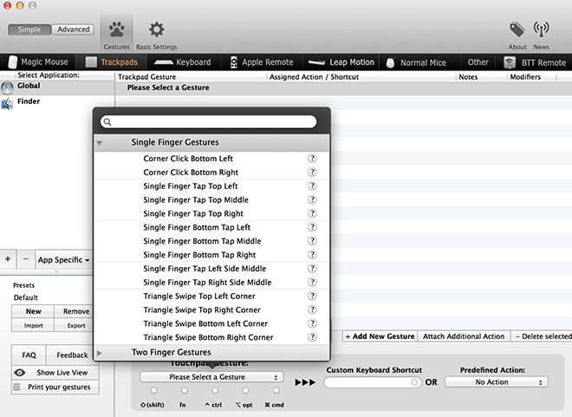Click Add New Gesture button
This screenshot has height=417, width=572.
tap(380, 336)
